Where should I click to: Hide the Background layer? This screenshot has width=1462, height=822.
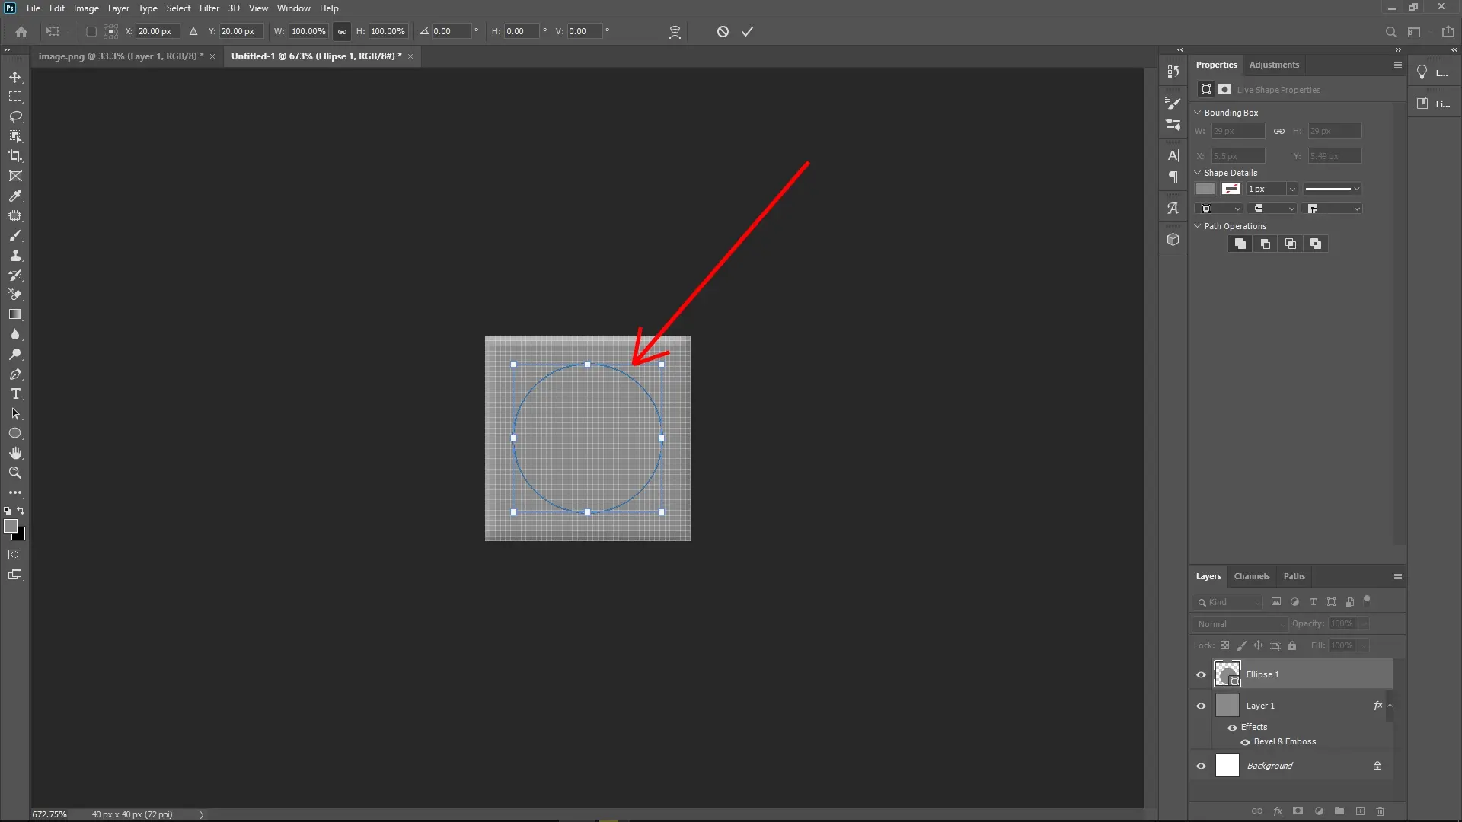pyautogui.click(x=1201, y=766)
